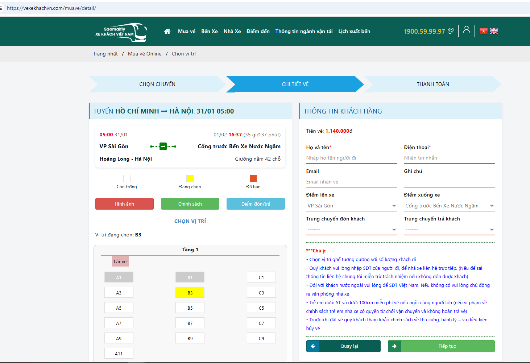Image resolution: width=530 pixels, height=363 pixels.
Task: Switch language using UK flag icon
Action: coord(494,31)
